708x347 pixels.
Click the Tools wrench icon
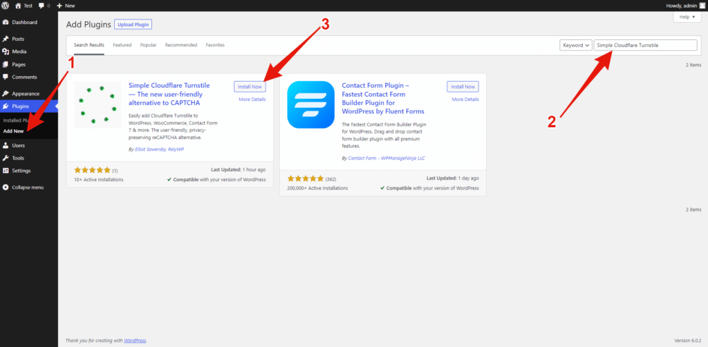click(6, 158)
